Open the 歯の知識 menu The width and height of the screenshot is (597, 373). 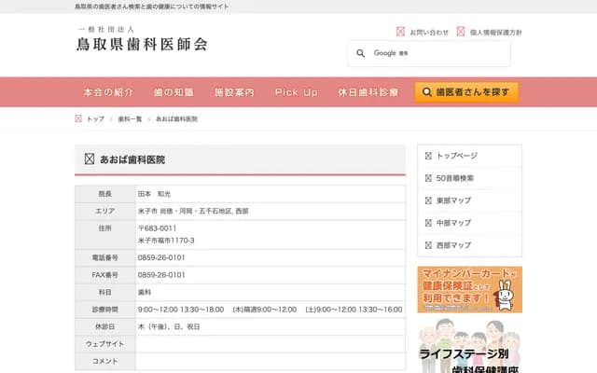174,92
